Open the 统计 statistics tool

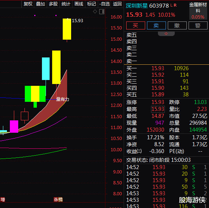click(x=66, y=4)
